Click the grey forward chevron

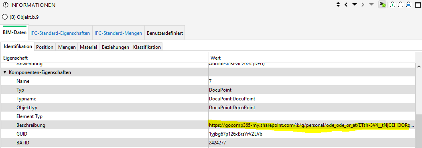pos(363,4)
